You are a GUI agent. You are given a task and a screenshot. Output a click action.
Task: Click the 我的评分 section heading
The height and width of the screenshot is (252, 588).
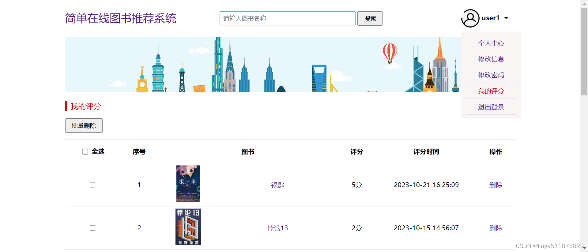coord(86,106)
